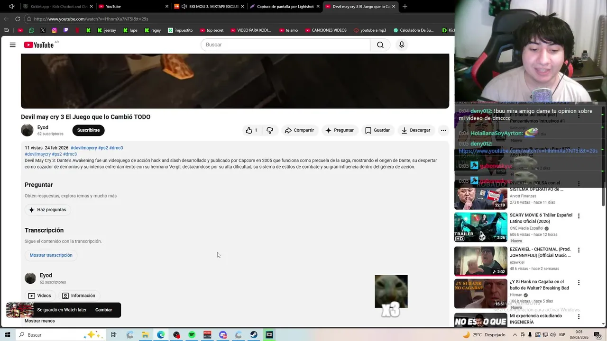Collapse description with Mostrar menos
The width and height of the screenshot is (607, 341).
tap(40, 321)
